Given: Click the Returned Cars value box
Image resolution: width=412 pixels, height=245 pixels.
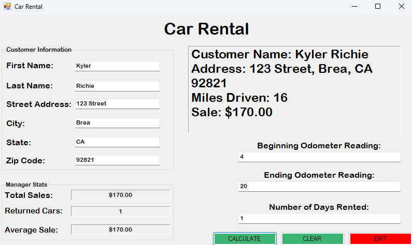Looking at the screenshot, I should pyautogui.click(x=120, y=211).
